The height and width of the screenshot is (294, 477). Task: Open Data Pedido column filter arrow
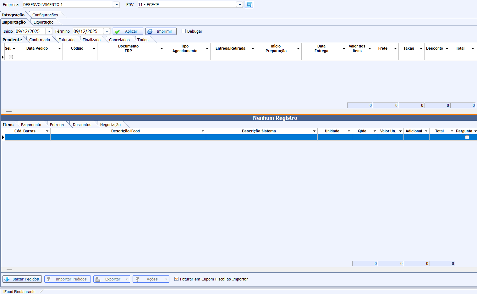coord(59,49)
